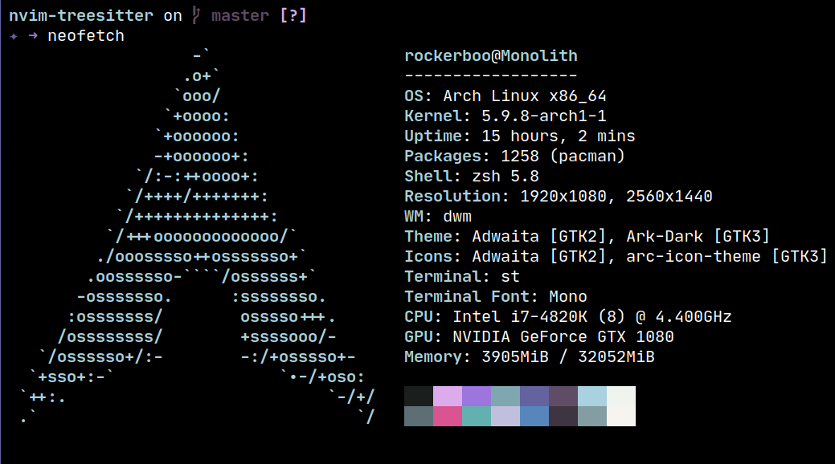835x464 pixels.
Task: Select the 'Packages: 1258 (pacman)' line
Action: [x=514, y=156]
